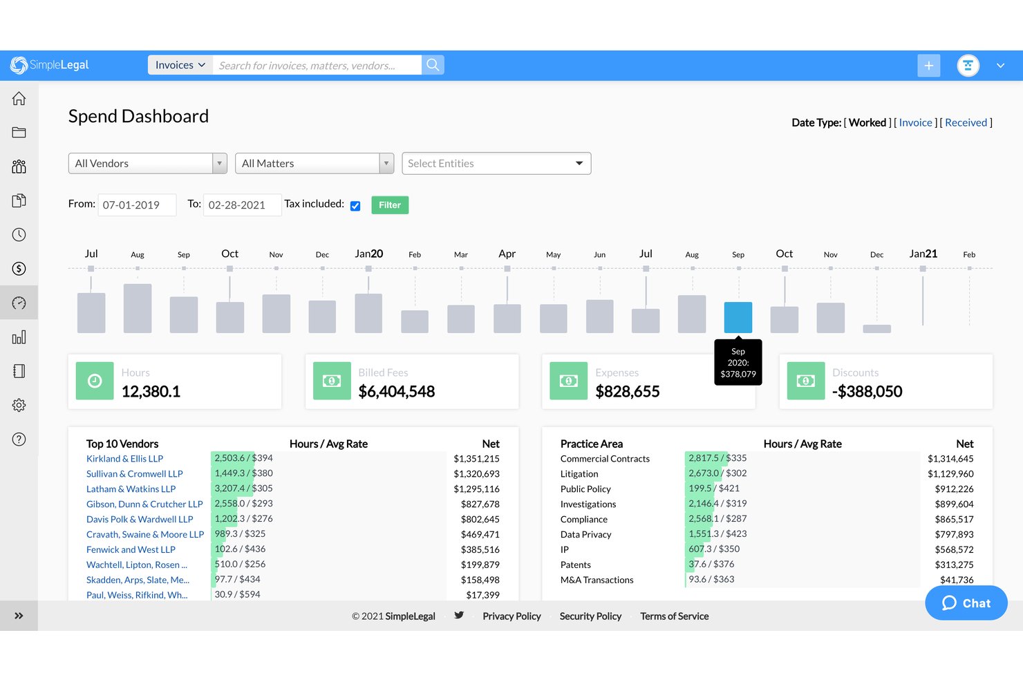The image size is (1023, 682).
Task: Open Davis Polk & Wardwell LLP vendor
Action: pos(140,520)
